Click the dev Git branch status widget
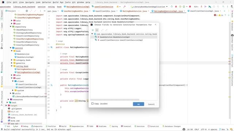 click(222, 130)
